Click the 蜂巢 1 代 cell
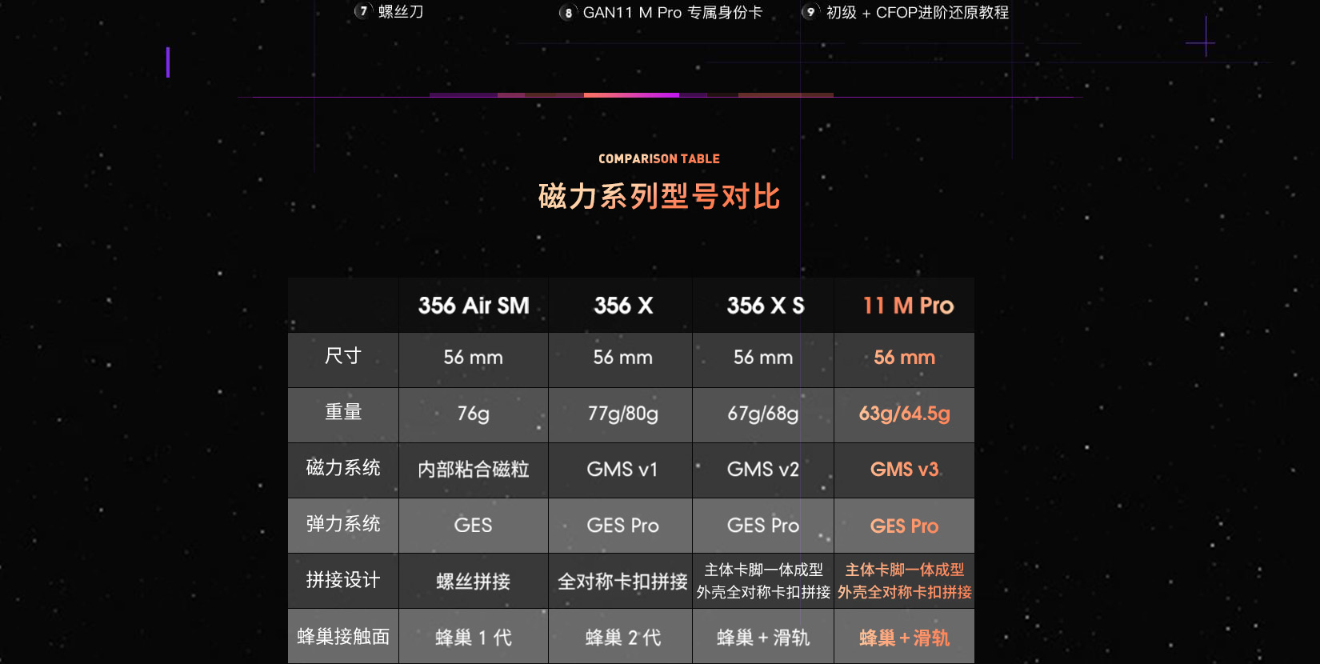 click(474, 638)
